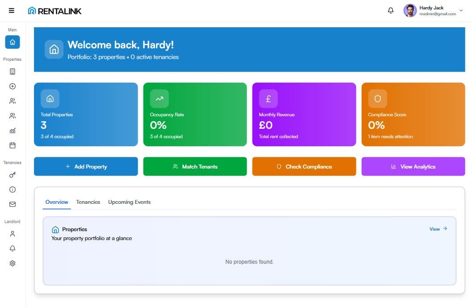Switch to the Tenancies tab
Viewport: 473px width, 308px height.
tap(88, 202)
